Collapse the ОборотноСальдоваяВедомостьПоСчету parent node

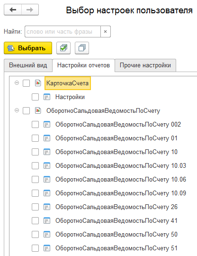(x=17, y=110)
